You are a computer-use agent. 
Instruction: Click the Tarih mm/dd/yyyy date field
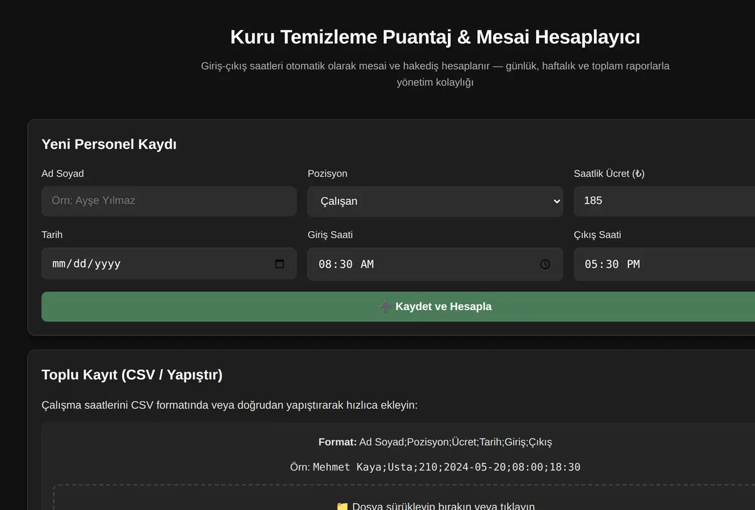tap(169, 264)
